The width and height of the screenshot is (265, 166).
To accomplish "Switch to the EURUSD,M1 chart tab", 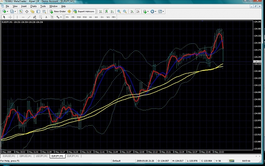I will [9, 156].
